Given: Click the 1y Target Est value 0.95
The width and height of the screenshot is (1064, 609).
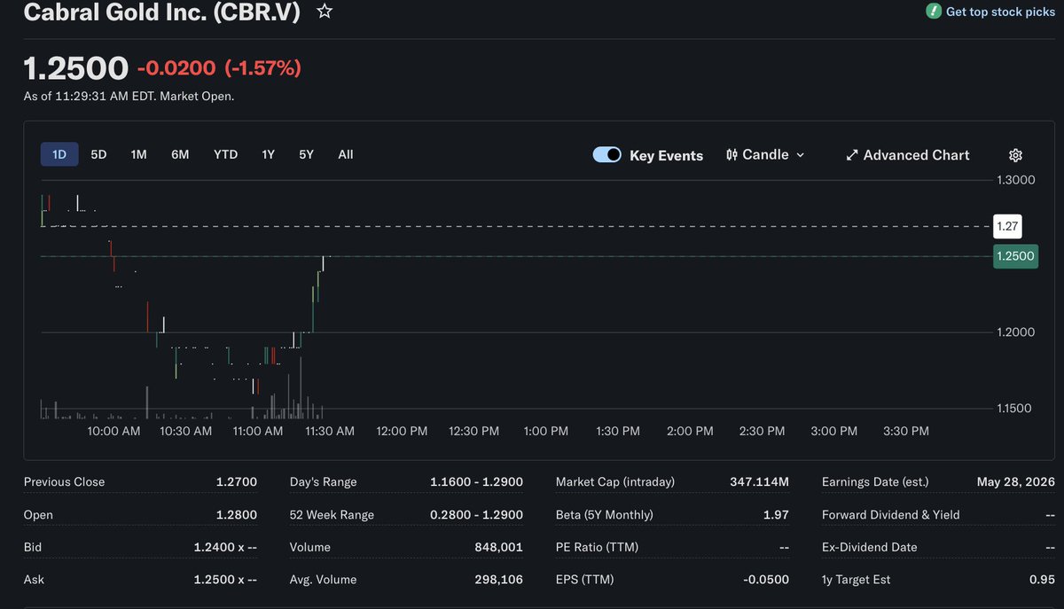Looking at the screenshot, I should pos(1043,580).
